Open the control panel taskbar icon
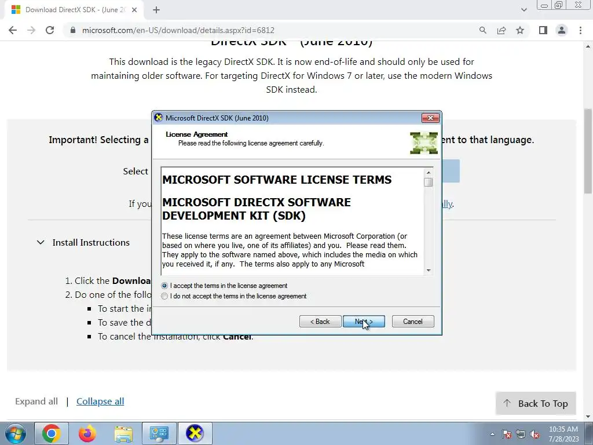 [159, 433]
